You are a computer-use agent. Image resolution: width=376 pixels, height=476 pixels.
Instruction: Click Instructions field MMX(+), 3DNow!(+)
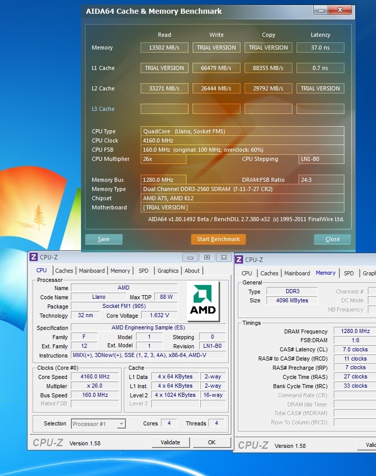pyautogui.click(x=148, y=355)
